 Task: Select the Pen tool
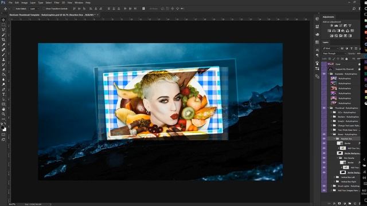(3, 89)
